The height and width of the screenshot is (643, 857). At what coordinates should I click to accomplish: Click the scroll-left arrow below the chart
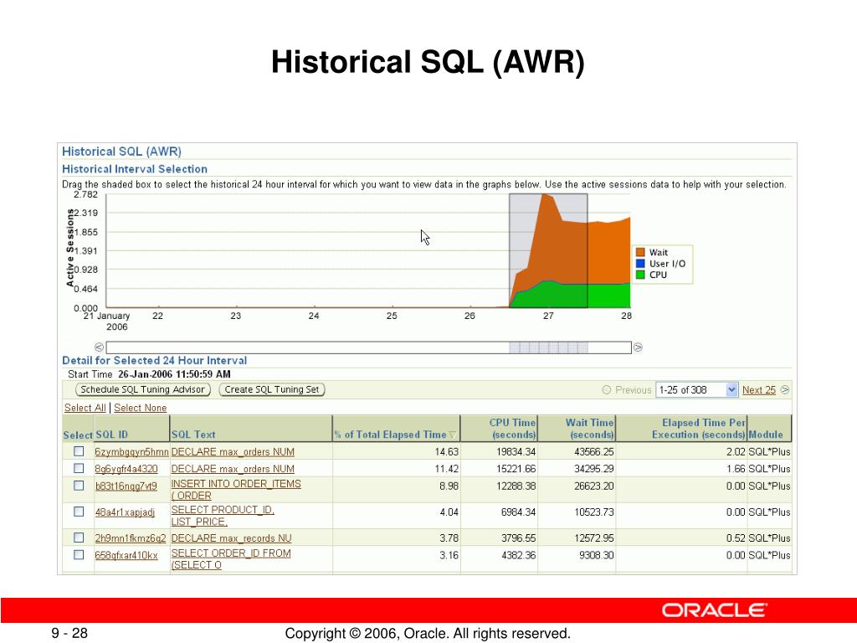coord(99,347)
